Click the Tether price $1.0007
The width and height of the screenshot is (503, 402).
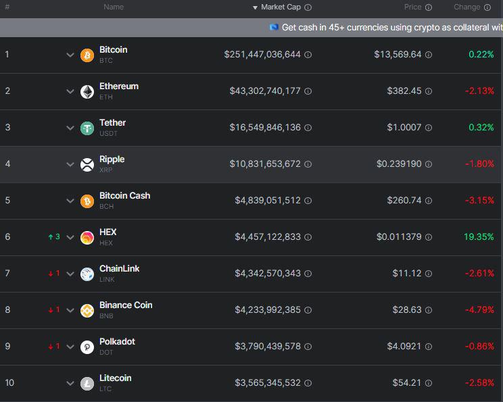coord(404,128)
